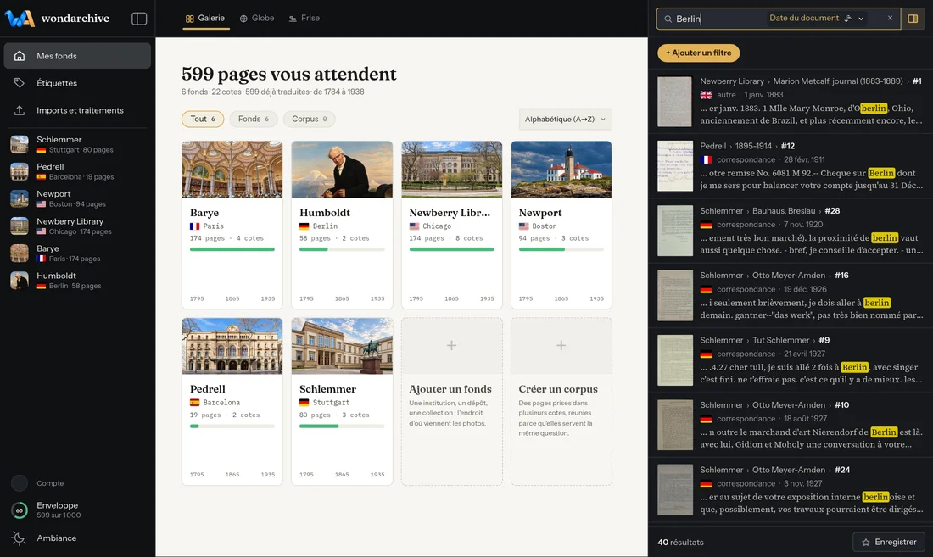This screenshot has width=933, height=557.
Task: Open Barye Paris in sidebar
Action: coord(77,253)
